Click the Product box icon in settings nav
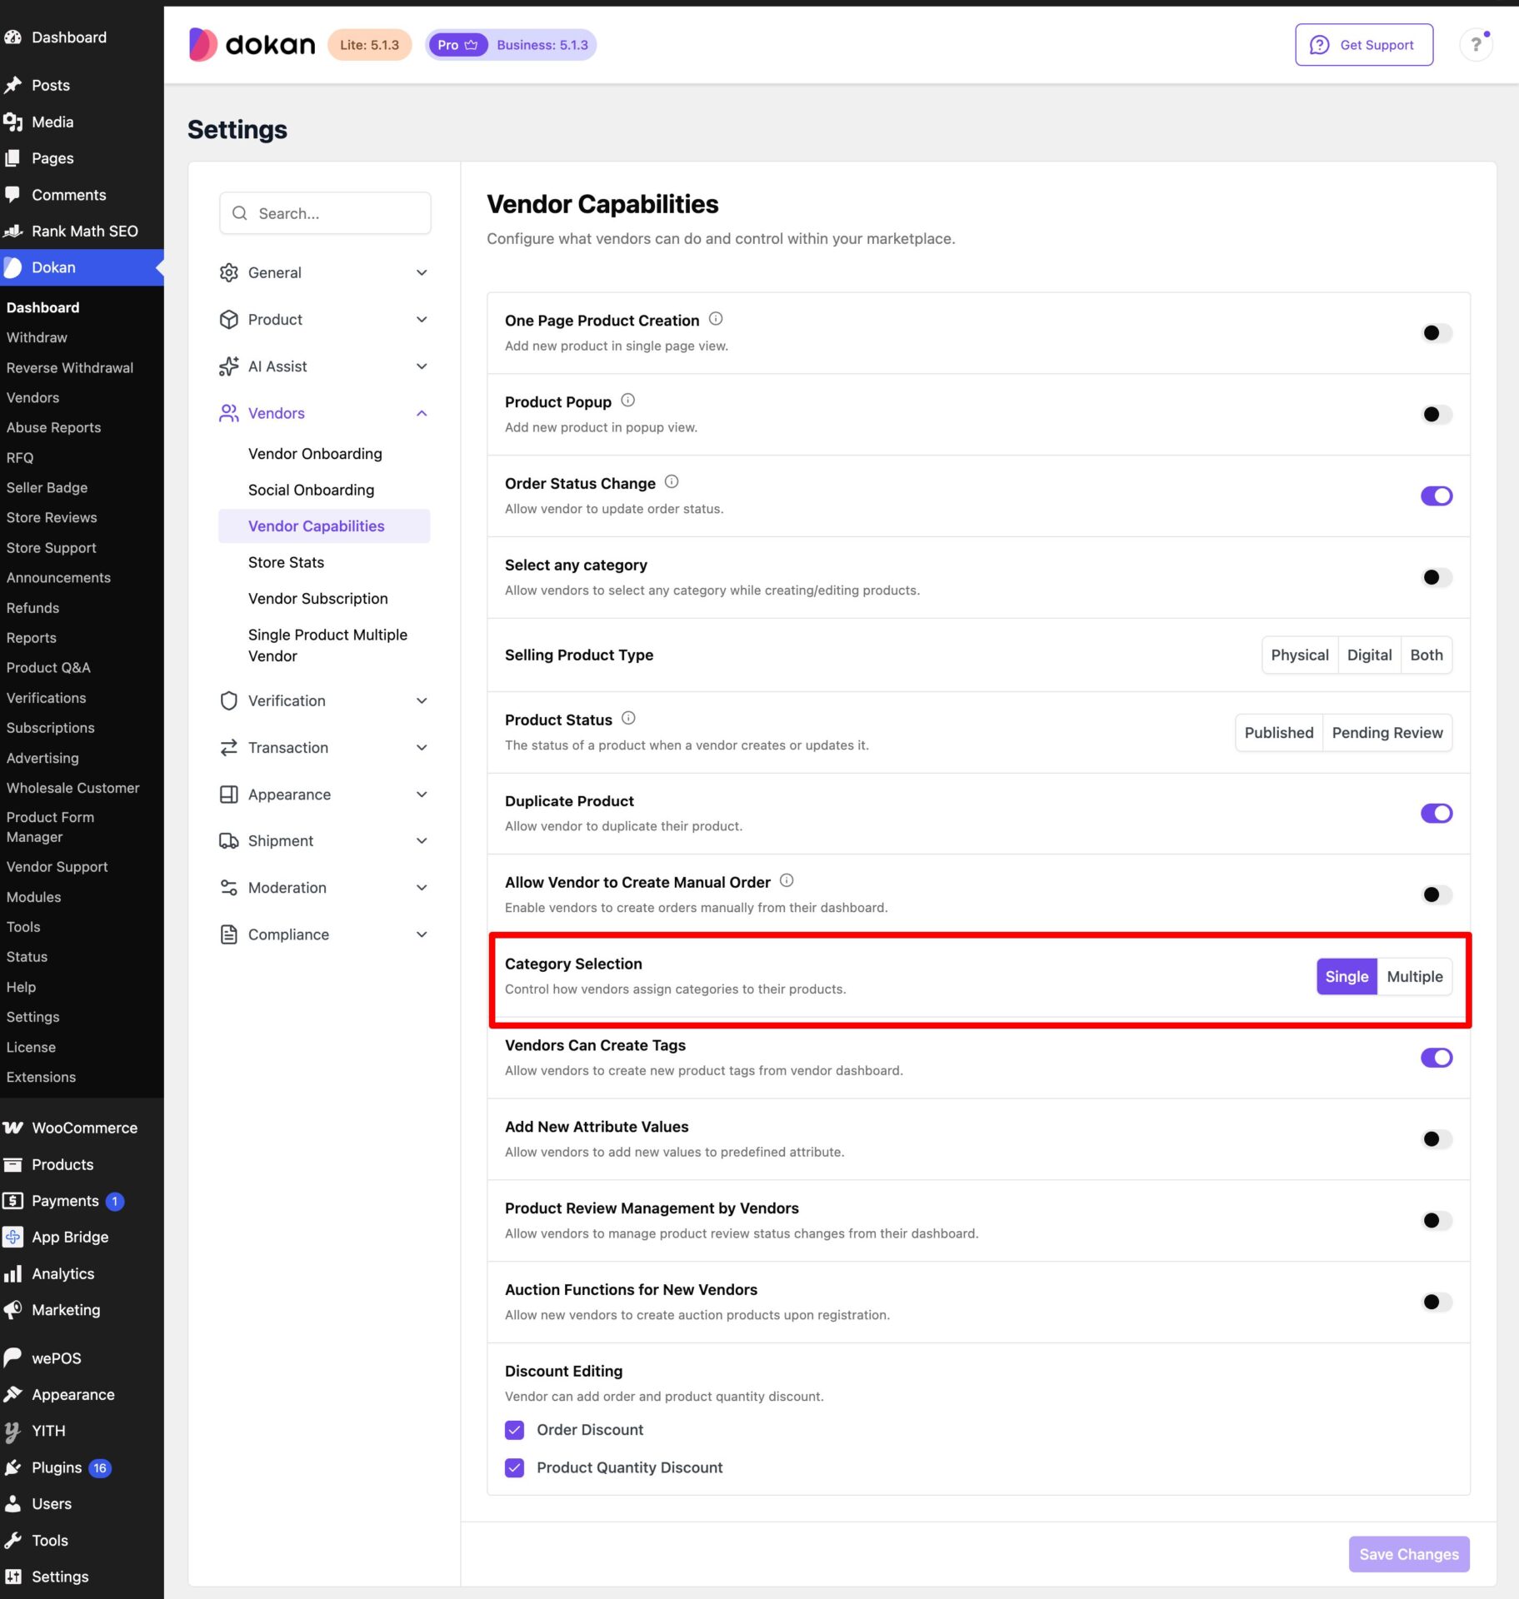Viewport: 1519px width, 1599px height. [228, 320]
